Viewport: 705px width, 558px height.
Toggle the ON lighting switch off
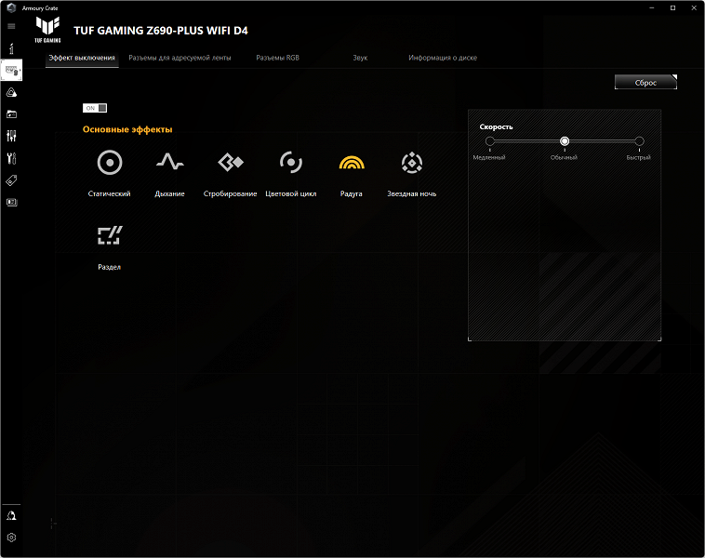(95, 108)
